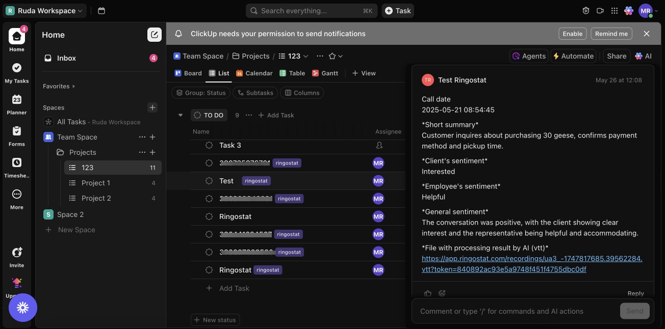The width and height of the screenshot is (665, 329).
Task: Open the Subtasks display options
Action: pyautogui.click(x=255, y=93)
